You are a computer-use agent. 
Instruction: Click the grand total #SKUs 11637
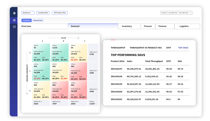coord(93,103)
